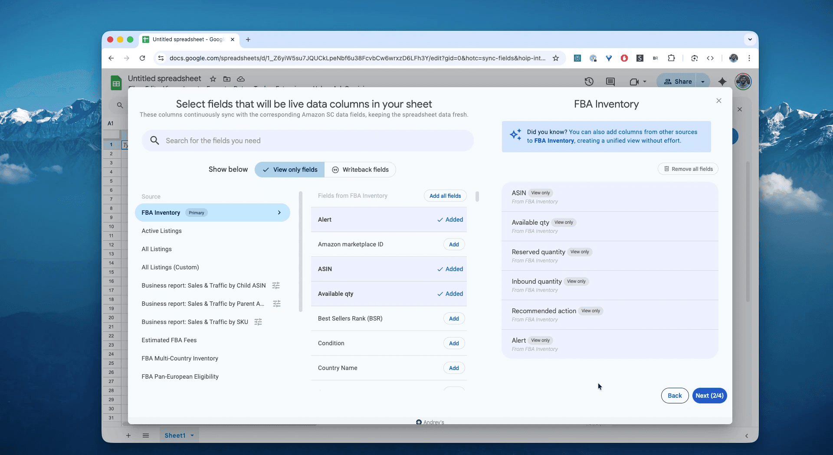The width and height of the screenshot is (833, 455).
Task: Click the fields list scrollbar
Action: 477,196
